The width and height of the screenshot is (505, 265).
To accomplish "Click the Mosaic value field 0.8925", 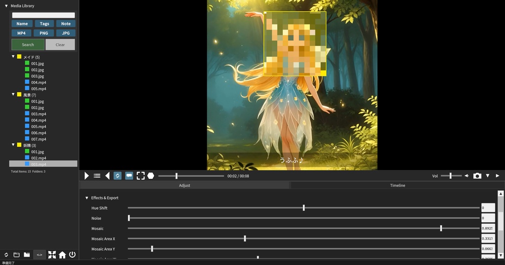I will click(x=488, y=229).
